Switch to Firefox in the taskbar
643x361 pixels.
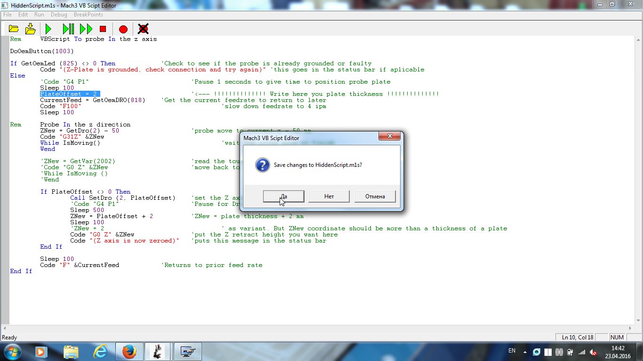tap(129, 351)
